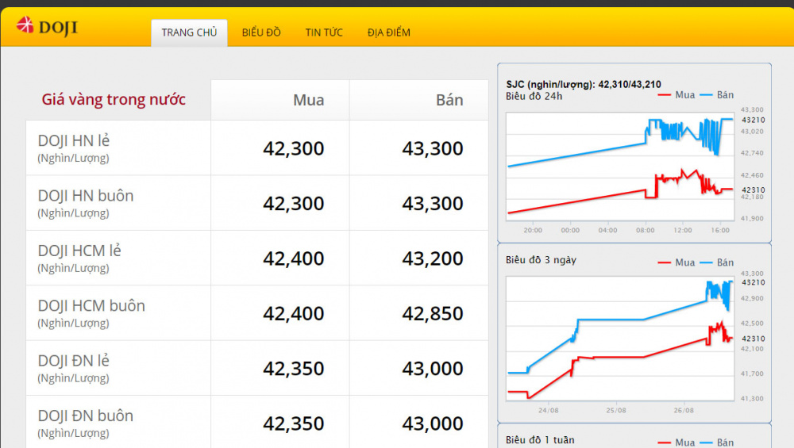The height and width of the screenshot is (448, 794).
Task: Click the Biểu đồ 3 ngày label
Action: click(541, 260)
